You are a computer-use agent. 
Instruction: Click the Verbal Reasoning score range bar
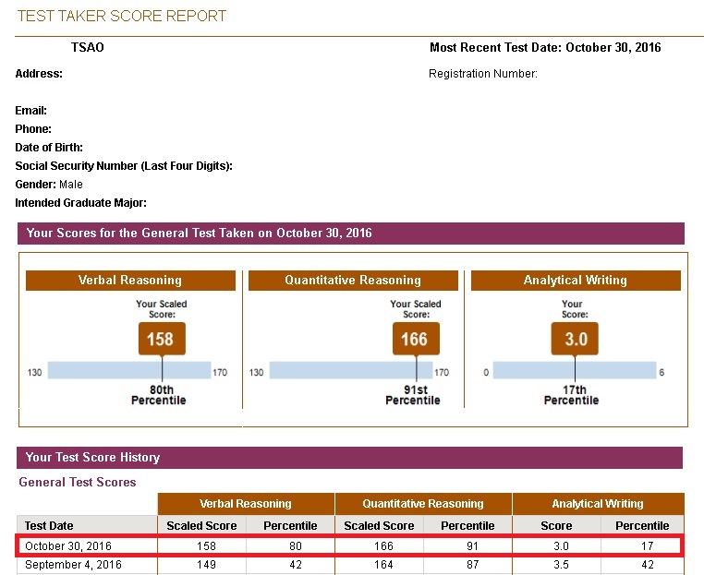[129, 370]
